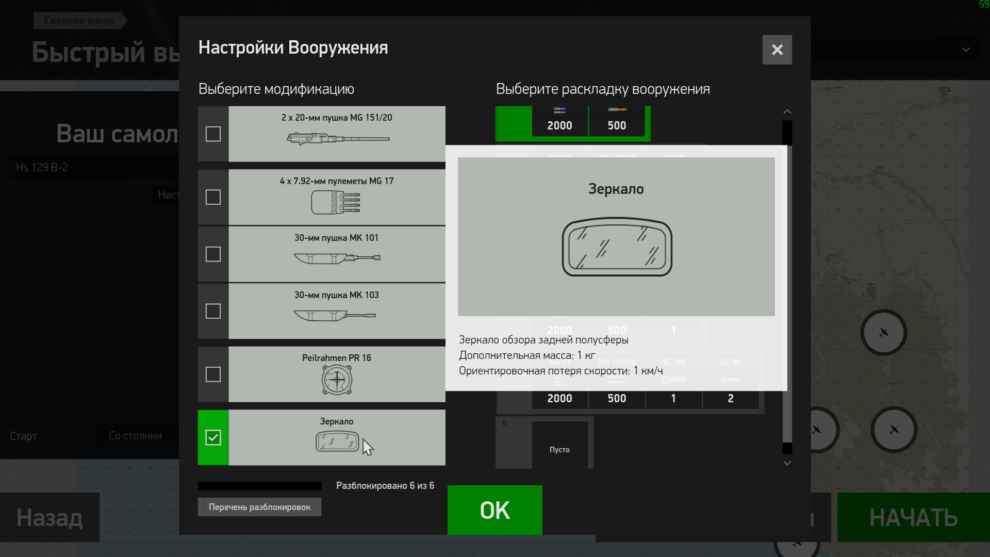Click airfield marker icon on map

click(883, 333)
